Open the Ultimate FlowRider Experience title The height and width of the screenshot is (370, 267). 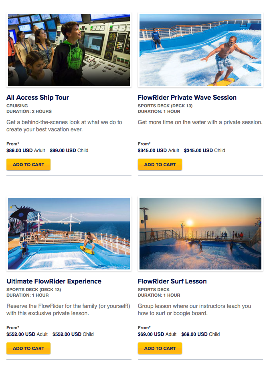pos(54,281)
